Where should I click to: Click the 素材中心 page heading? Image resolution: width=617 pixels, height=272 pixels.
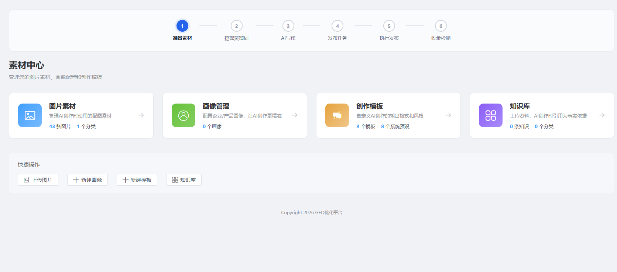coord(27,65)
